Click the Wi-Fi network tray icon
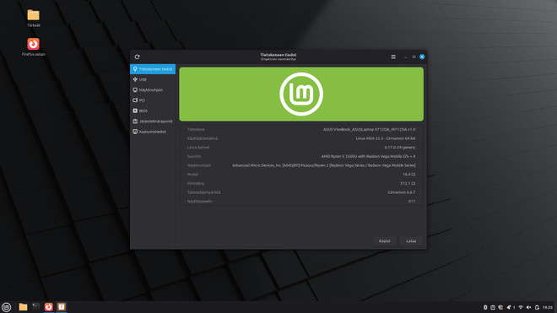Image resolution: width=557 pixels, height=313 pixels. [x=521, y=307]
